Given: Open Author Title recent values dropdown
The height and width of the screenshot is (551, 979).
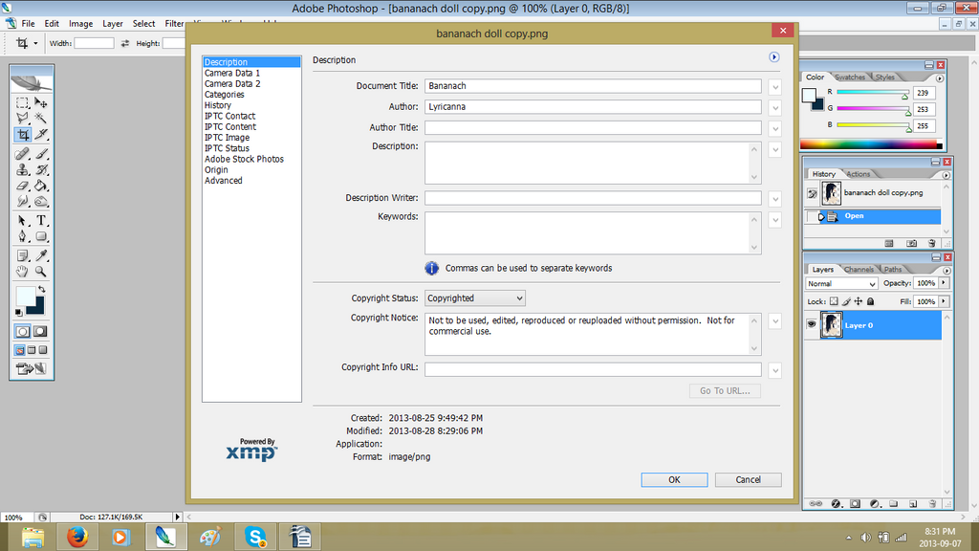Looking at the screenshot, I should coord(774,129).
